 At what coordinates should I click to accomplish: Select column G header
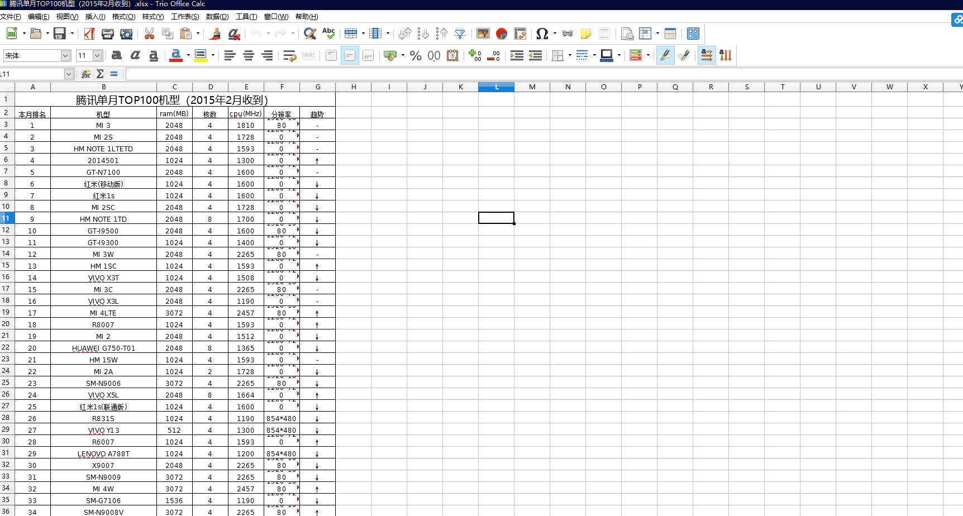[318, 87]
